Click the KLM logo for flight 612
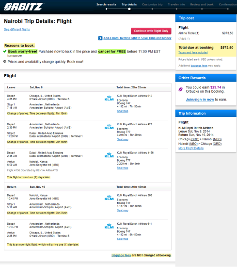This screenshot has width=237, height=267. 109,98
